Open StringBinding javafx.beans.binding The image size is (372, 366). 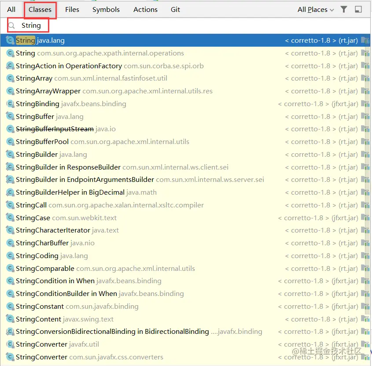pos(185,104)
